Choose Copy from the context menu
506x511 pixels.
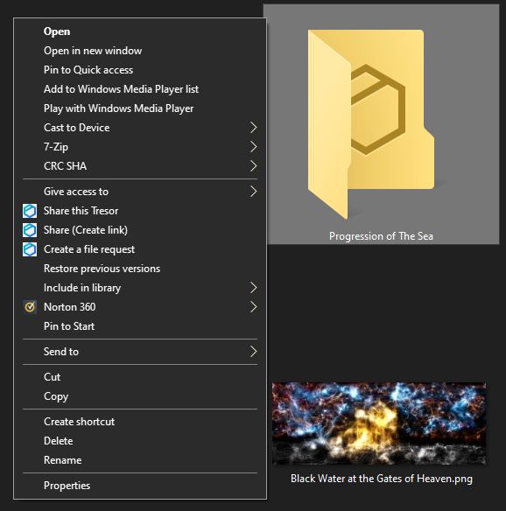[56, 396]
